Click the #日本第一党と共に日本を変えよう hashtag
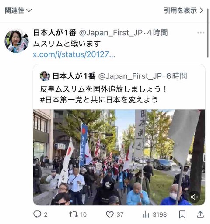Image resolution: width=210 pixels, height=224 pixels. click(x=99, y=100)
